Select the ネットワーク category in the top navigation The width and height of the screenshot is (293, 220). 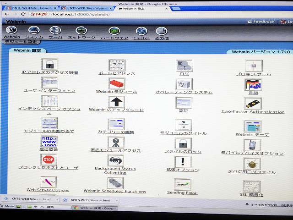click(81, 33)
